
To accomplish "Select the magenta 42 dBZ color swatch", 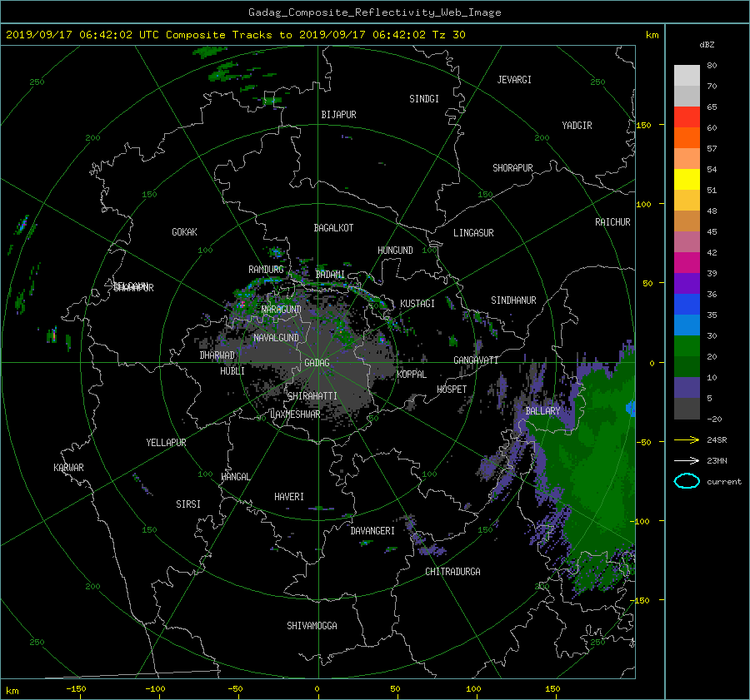I will pos(687,262).
